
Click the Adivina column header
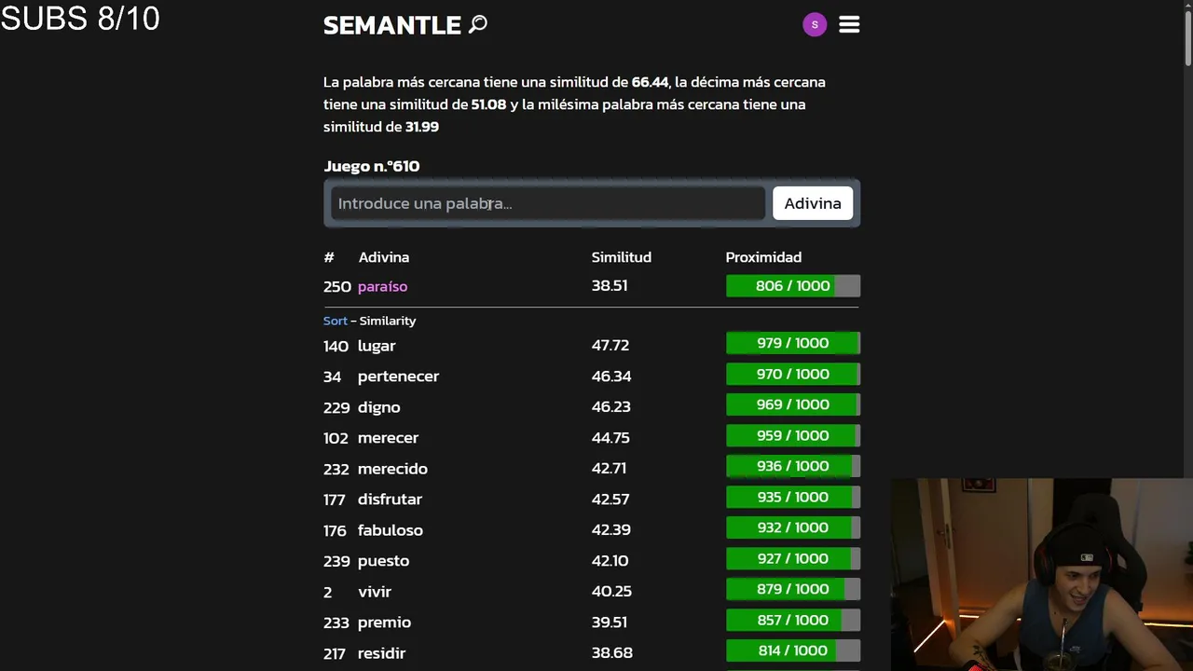coord(383,257)
